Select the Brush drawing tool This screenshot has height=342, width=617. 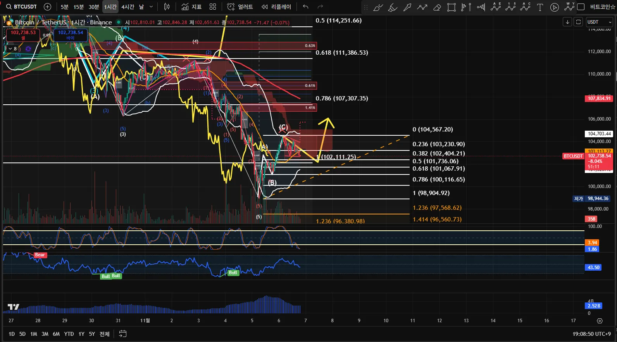tap(378, 7)
